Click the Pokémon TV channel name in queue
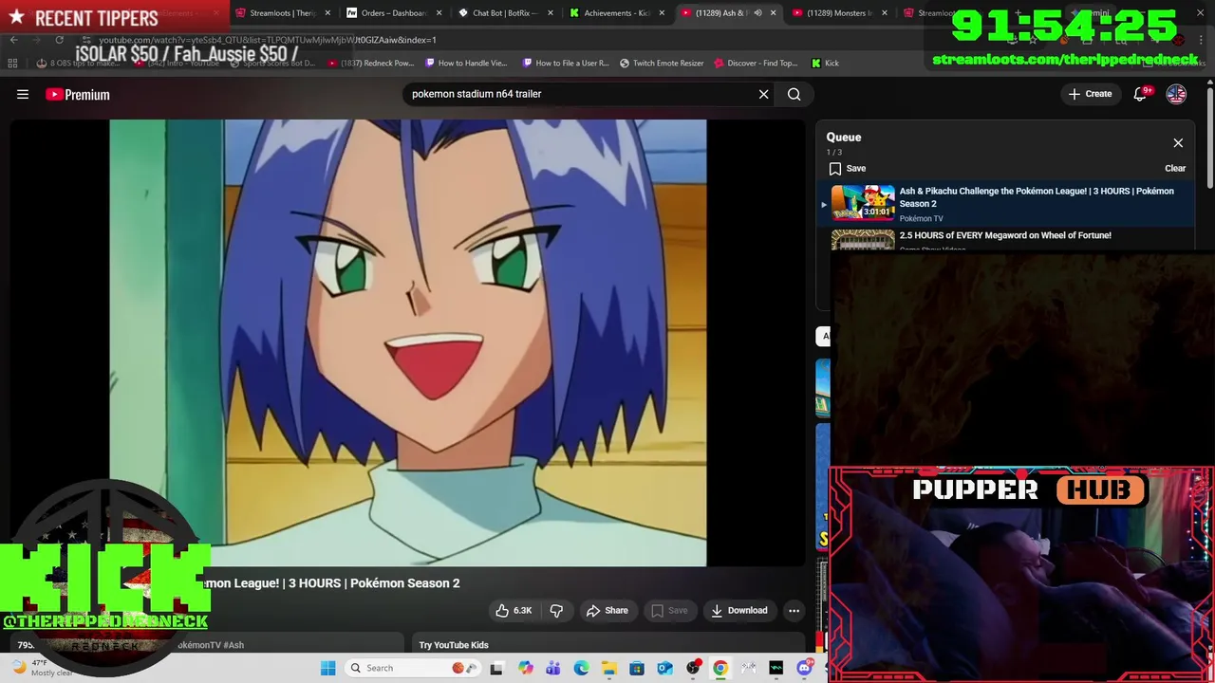The width and height of the screenshot is (1215, 683). tap(921, 219)
